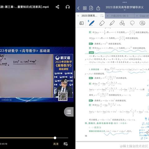
Task: Open split view icon on 2023汤家凤 tab
Action: (102, 16)
